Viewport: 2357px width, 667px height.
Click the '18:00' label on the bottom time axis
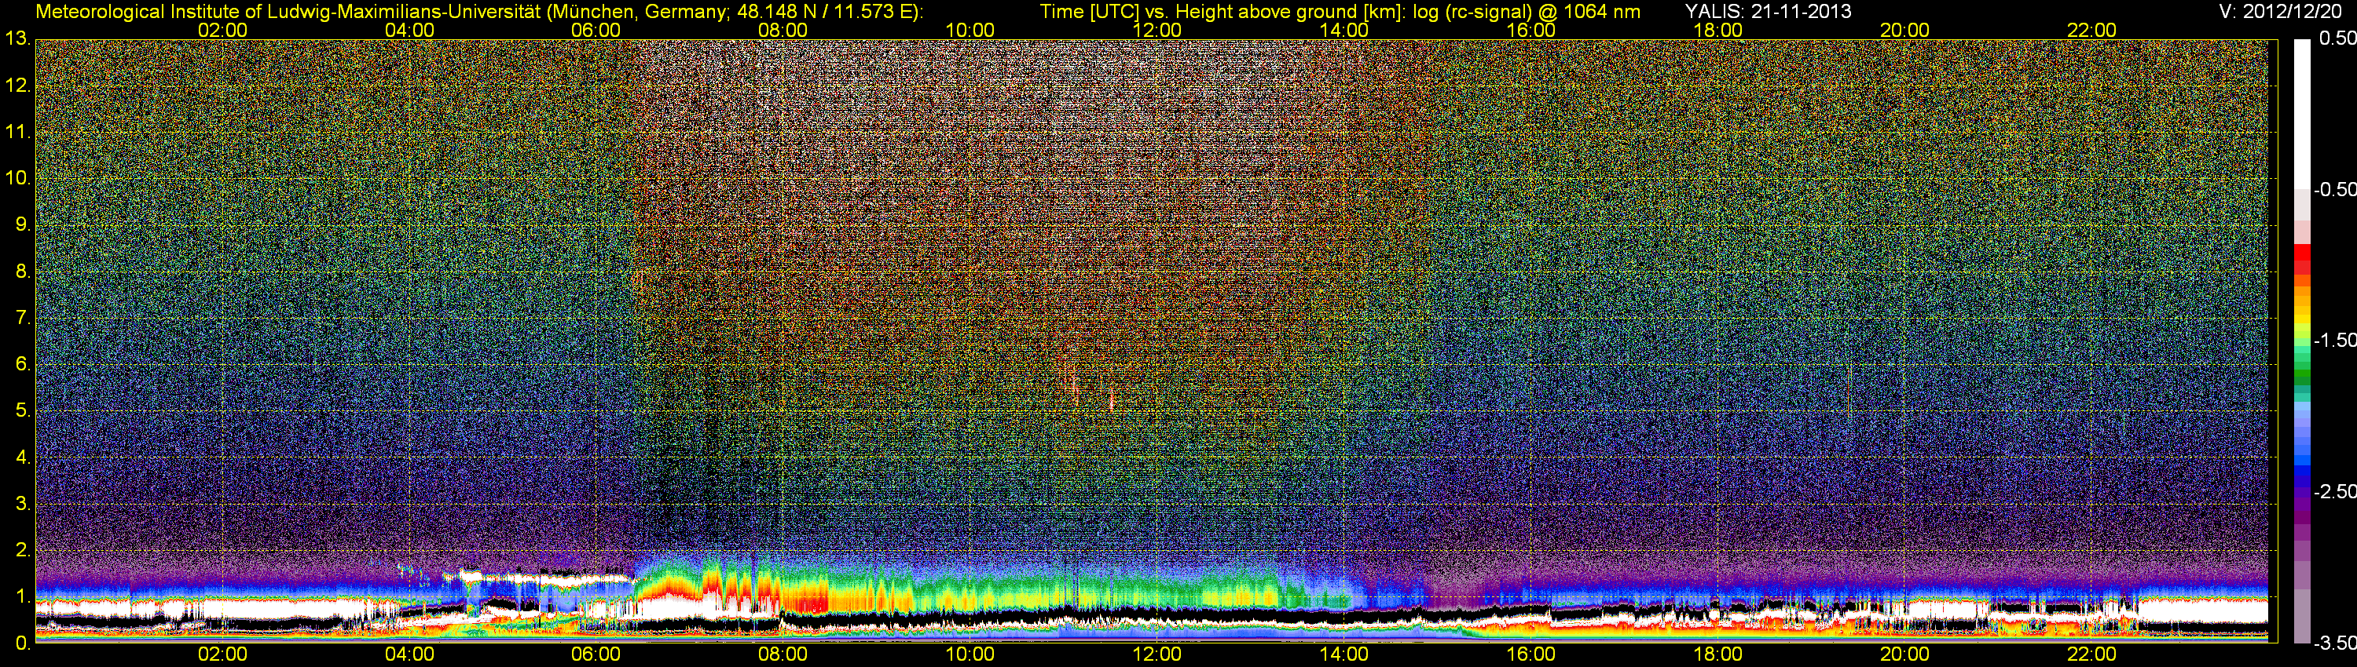pos(1717,655)
